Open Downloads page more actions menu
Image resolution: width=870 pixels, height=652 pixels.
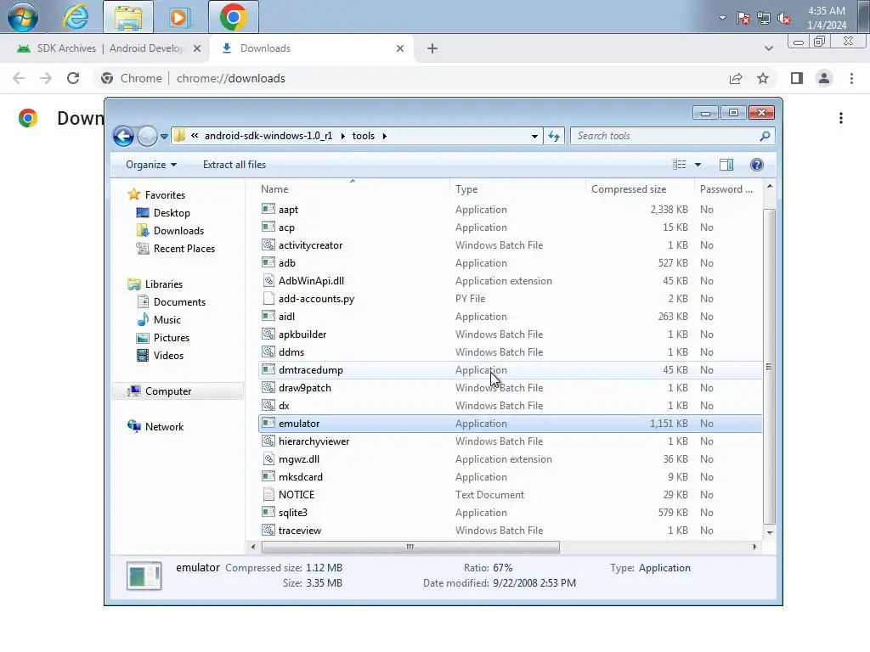[841, 118]
